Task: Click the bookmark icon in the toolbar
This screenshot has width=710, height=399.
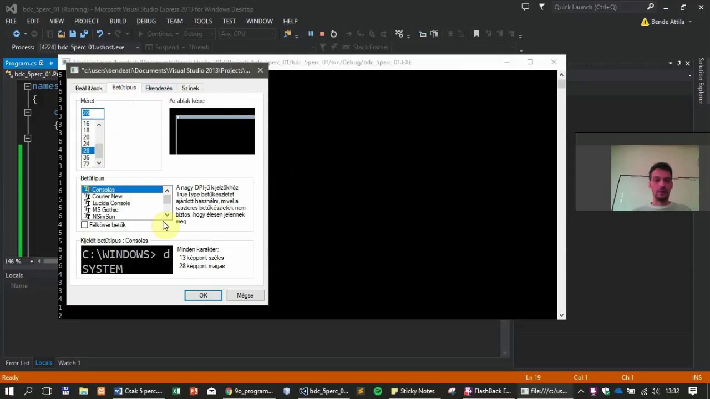Action: coord(476,34)
